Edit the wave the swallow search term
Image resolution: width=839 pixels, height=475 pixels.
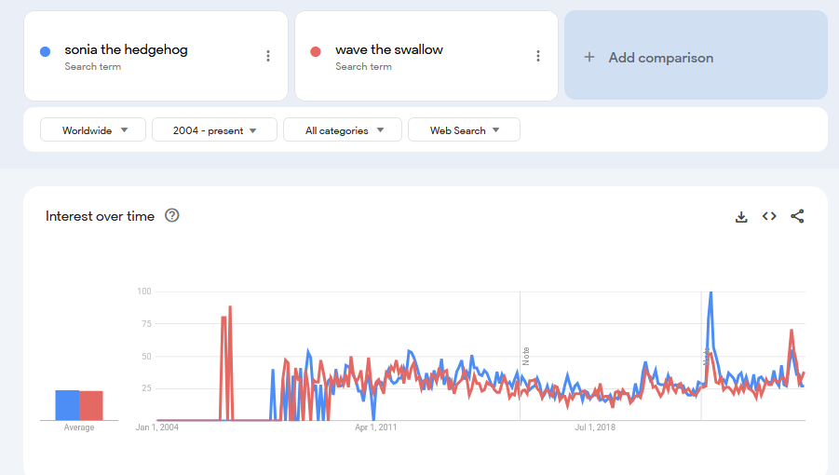389,49
